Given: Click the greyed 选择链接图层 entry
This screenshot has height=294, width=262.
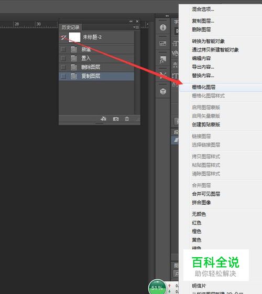Looking at the screenshot, I should click(206, 145).
